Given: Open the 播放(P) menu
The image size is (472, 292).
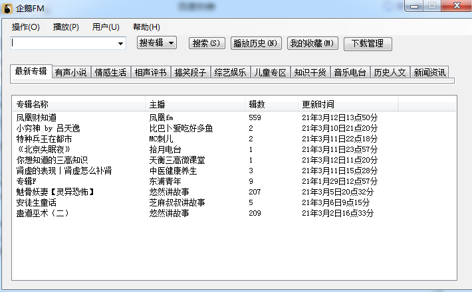Looking at the screenshot, I should click(66, 27).
